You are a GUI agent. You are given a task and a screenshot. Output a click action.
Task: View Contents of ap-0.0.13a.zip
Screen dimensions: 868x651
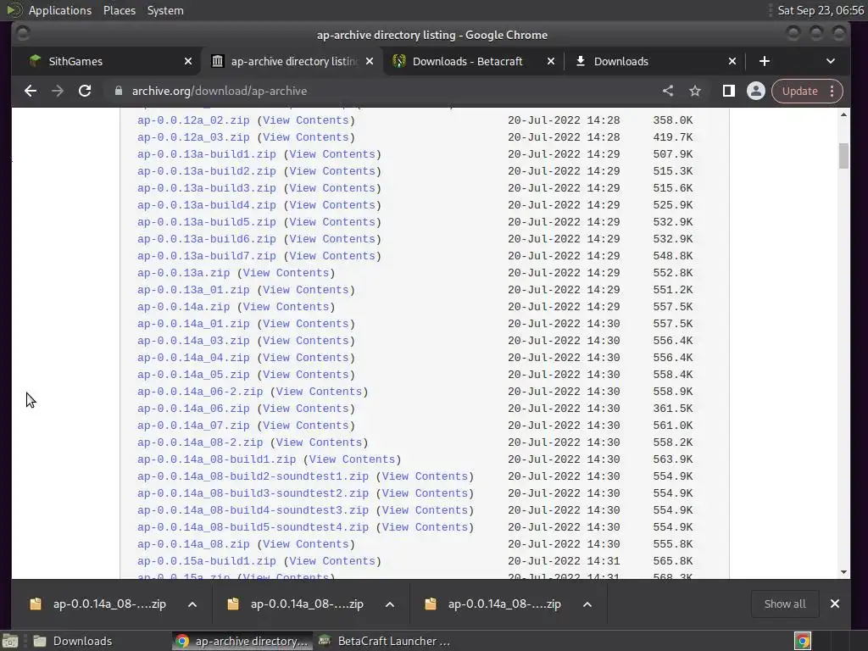click(287, 273)
